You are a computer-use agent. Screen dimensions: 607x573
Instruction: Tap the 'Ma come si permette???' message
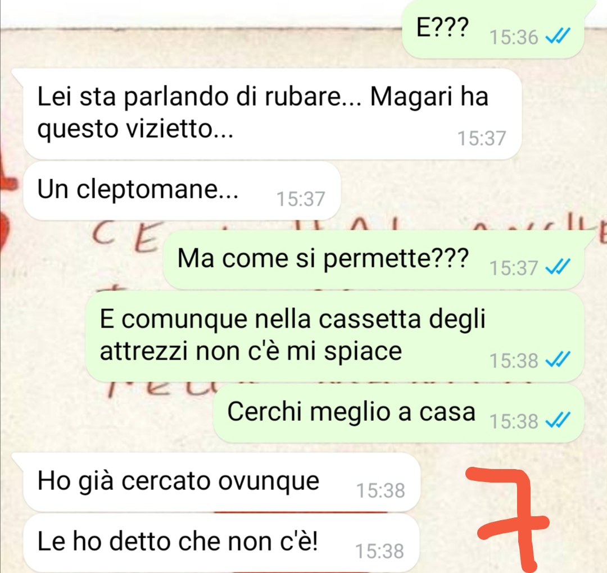tap(373, 259)
